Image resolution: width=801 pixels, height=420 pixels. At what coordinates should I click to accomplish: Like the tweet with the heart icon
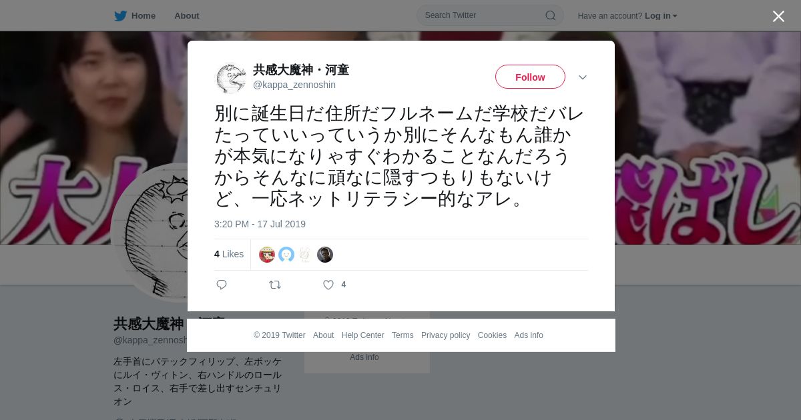(x=328, y=285)
